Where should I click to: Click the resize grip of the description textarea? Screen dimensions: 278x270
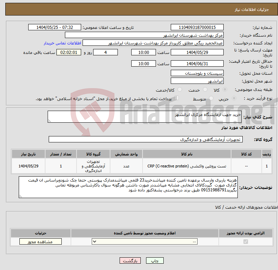[49, 121]
